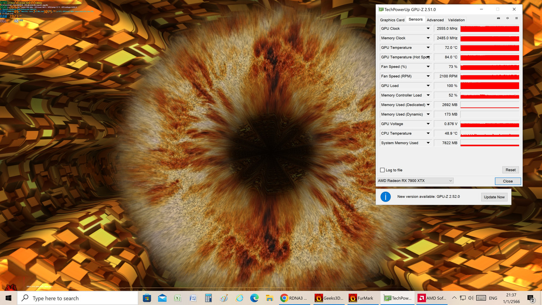Click the 2555.0 MHz GPU Clock value

446,28
